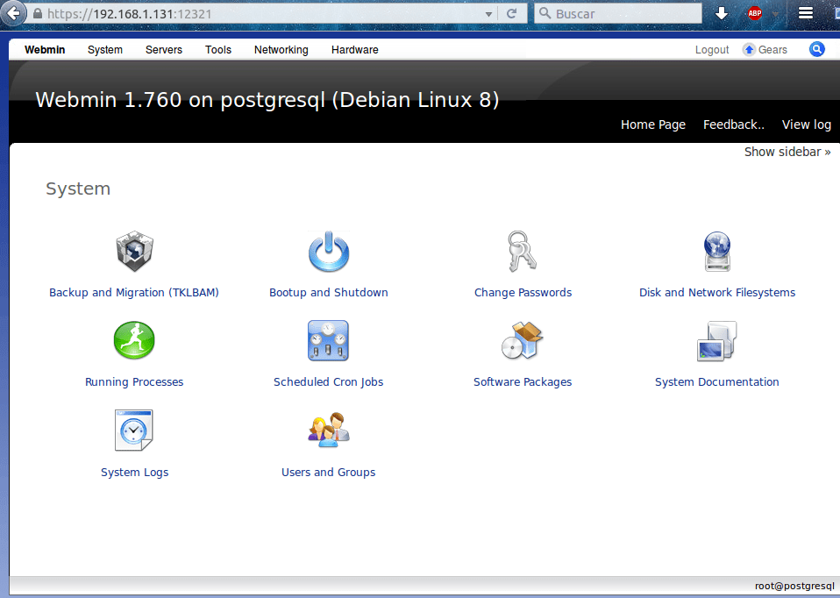Open the Running Processes green icon
This screenshot has width=840, height=598.
coord(134,341)
